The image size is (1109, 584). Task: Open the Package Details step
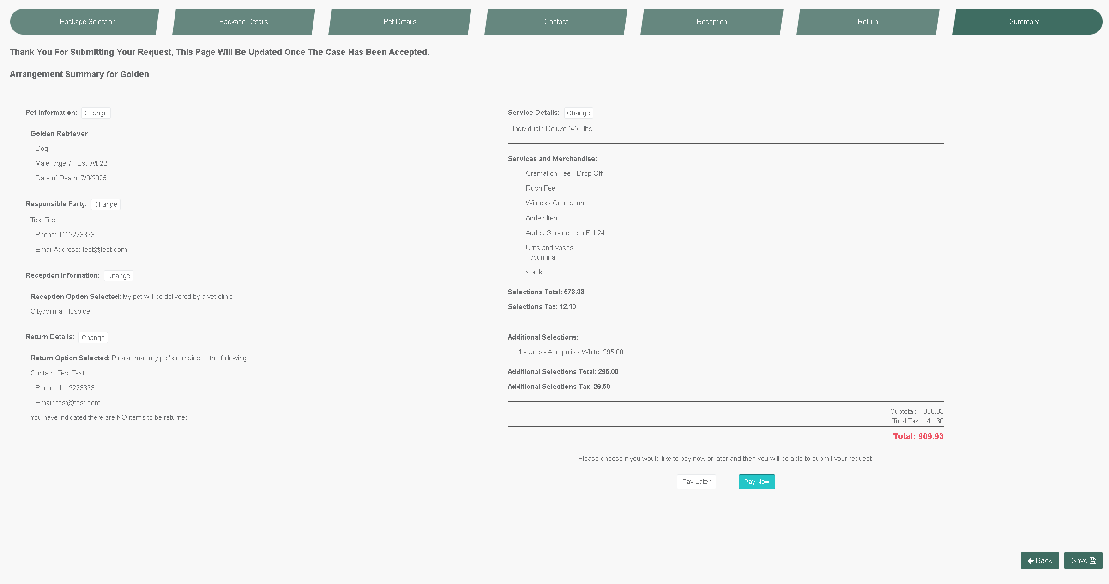click(243, 22)
